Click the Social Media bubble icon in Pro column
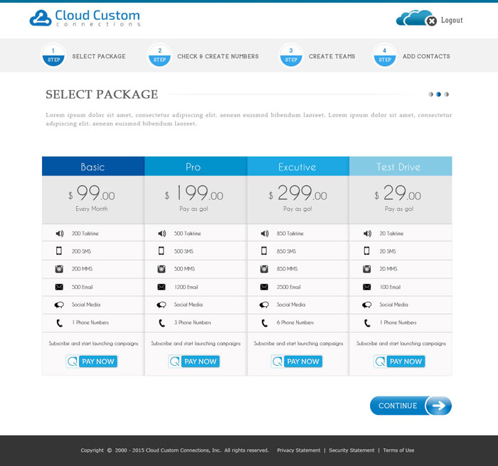This screenshot has width=498, height=466. (x=161, y=305)
